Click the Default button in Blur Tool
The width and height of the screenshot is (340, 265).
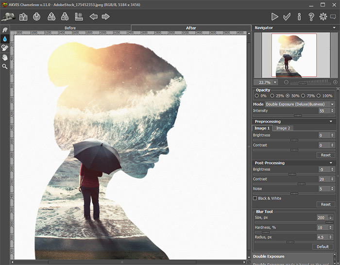[323, 247]
